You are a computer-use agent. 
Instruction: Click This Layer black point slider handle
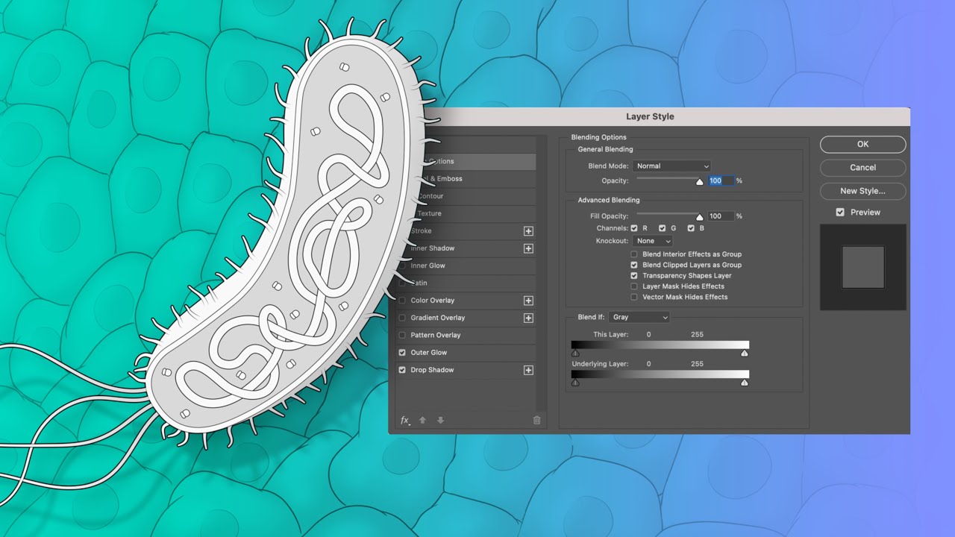(x=575, y=354)
